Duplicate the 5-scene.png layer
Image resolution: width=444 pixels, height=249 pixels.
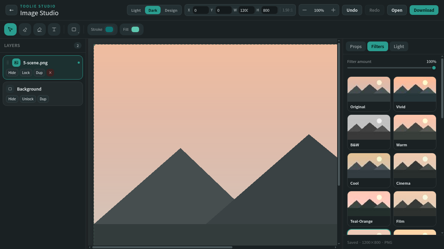pos(39,73)
